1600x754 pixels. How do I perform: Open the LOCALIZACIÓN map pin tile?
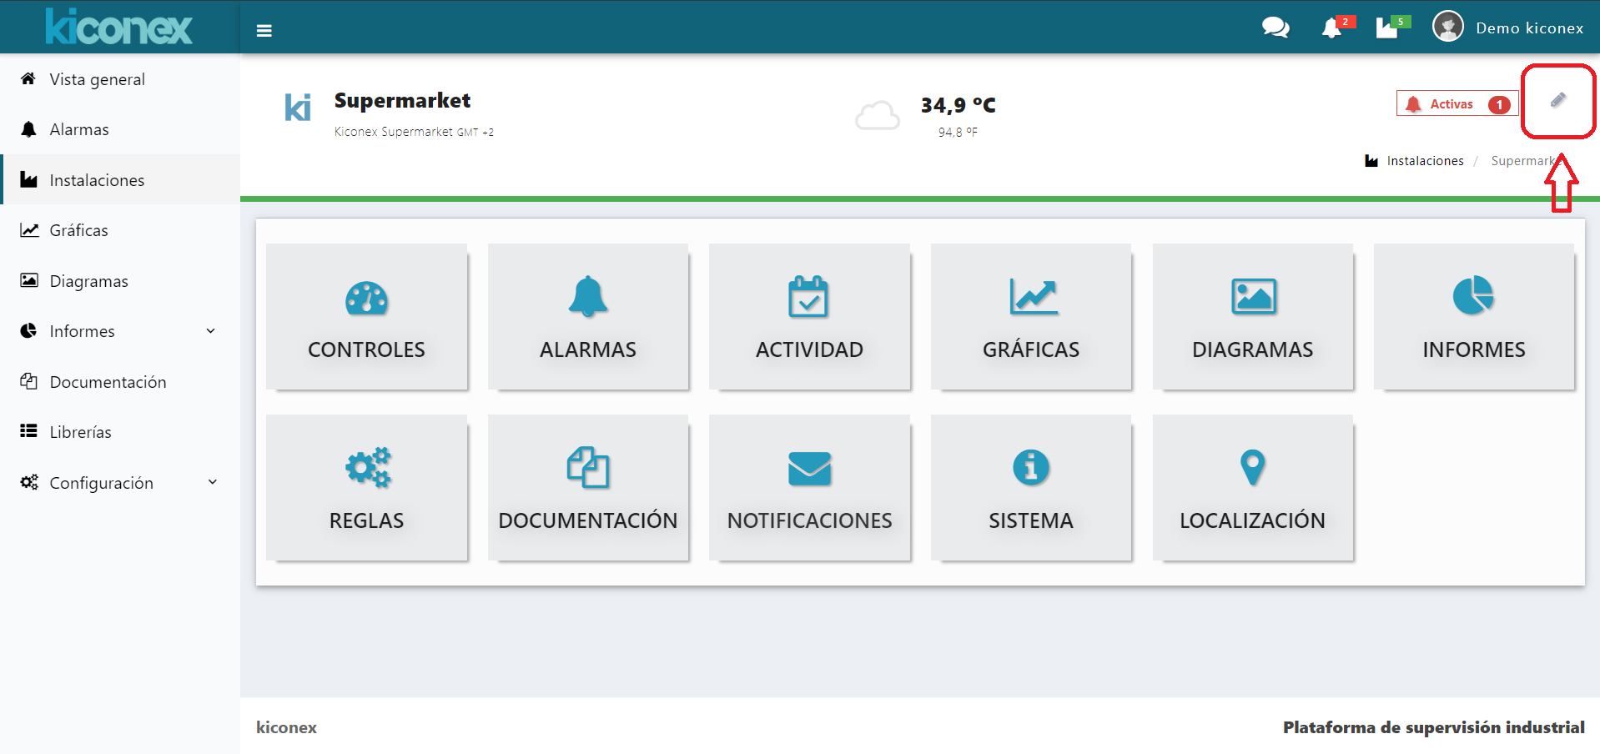(1252, 488)
